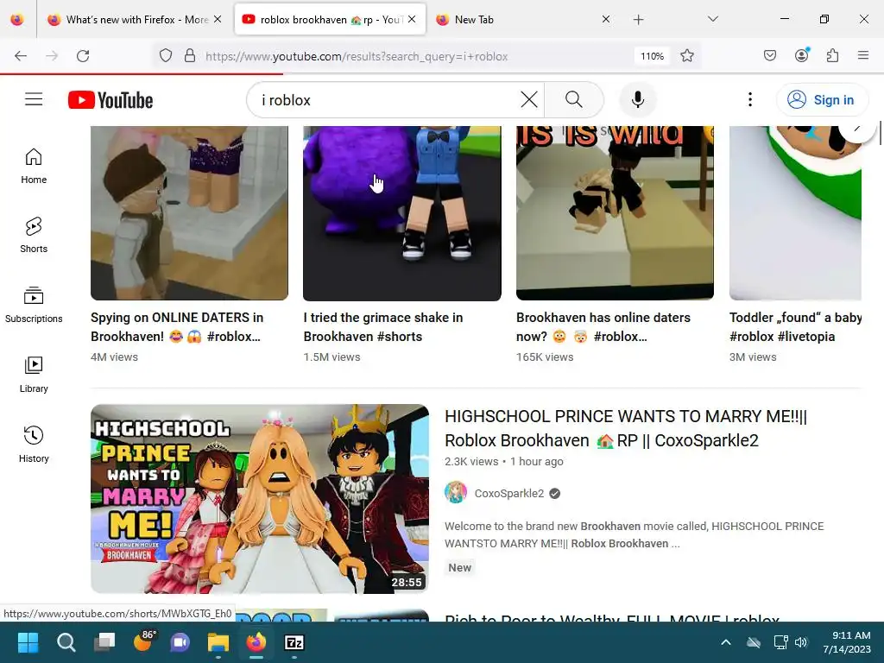The height and width of the screenshot is (663, 884).
Task: Close the New Tab tab
Action: point(605,20)
